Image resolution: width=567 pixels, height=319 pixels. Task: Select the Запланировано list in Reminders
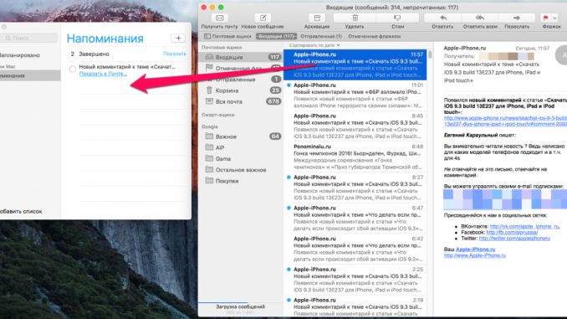[x=30, y=55]
